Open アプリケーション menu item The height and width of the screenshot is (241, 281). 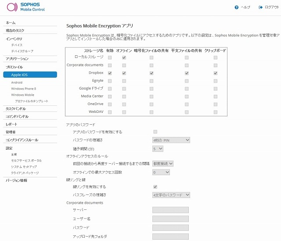17,59
